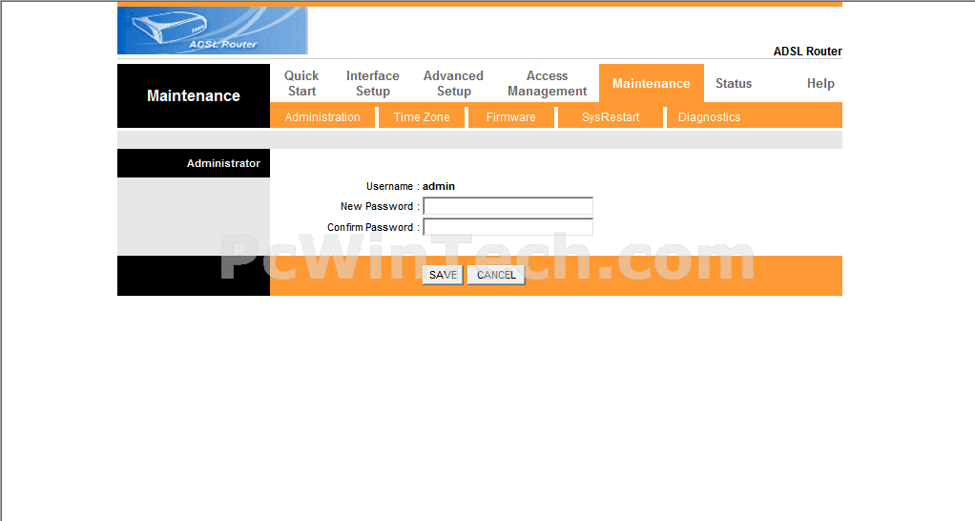Go to the Firmware submenu
The image size is (975, 521).
(510, 116)
